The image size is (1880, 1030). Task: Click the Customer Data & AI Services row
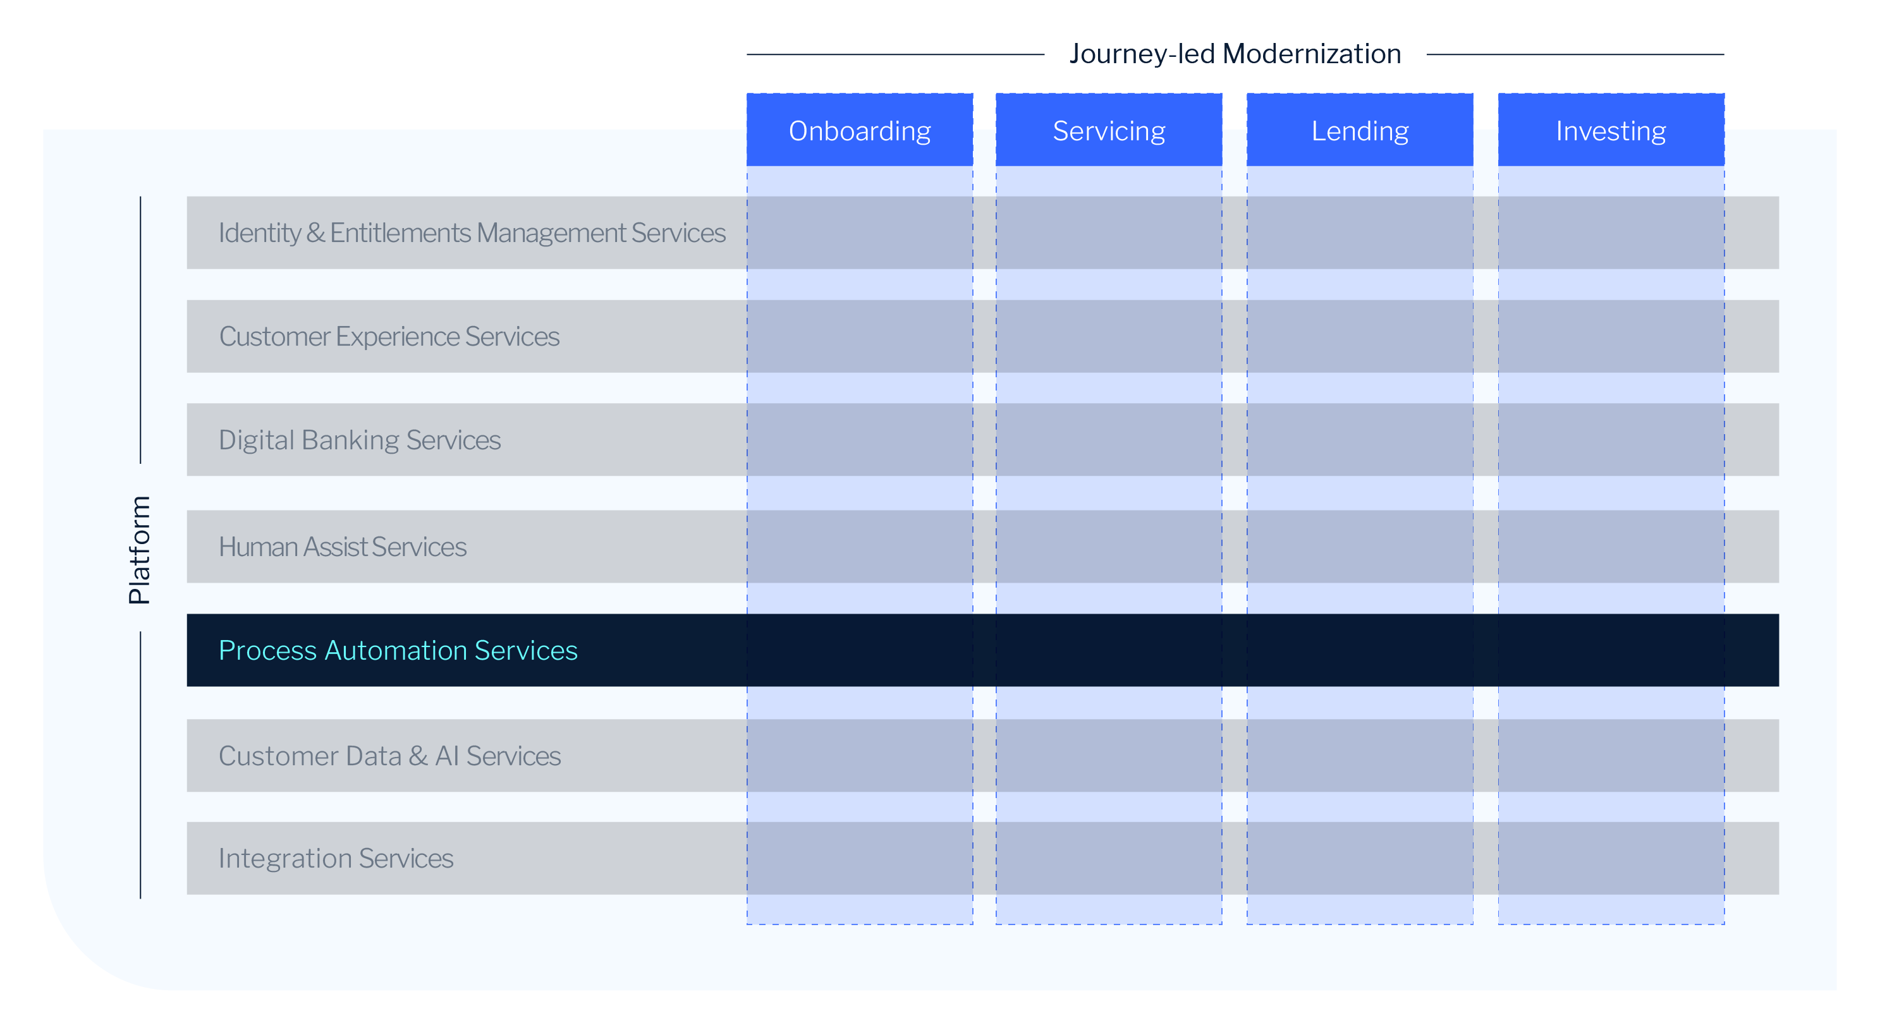[x=982, y=756]
